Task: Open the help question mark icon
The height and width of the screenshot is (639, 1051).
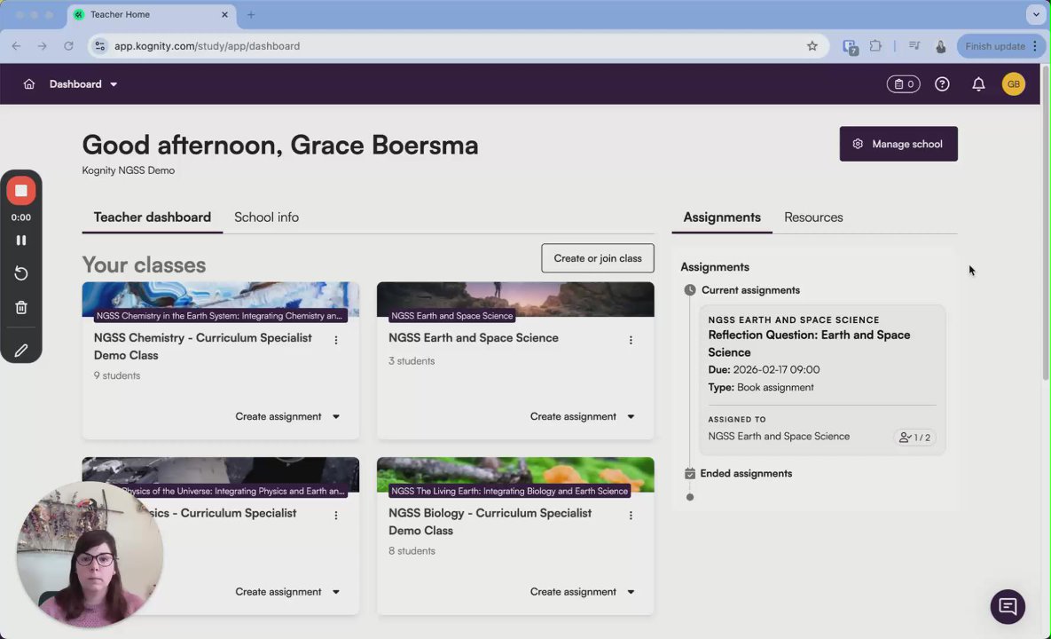Action: pos(942,84)
